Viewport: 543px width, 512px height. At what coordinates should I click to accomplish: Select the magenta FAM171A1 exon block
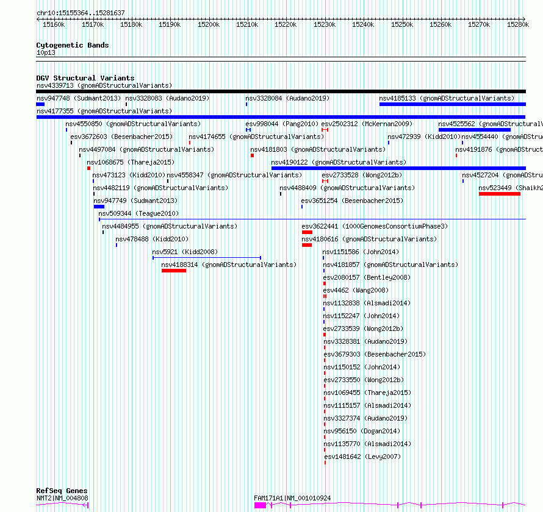point(260,505)
